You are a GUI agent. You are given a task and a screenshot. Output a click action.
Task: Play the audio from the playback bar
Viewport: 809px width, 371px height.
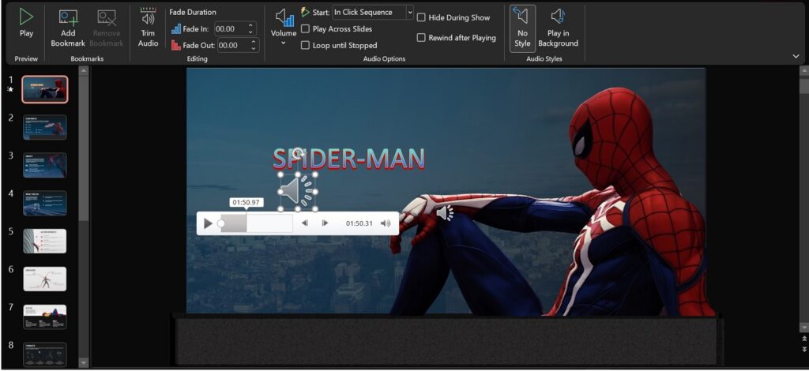coord(208,223)
